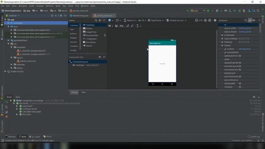This screenshot has width=265, height=149.
Task: Open the Android project view dropdown
Action: (x=13, y=16)
